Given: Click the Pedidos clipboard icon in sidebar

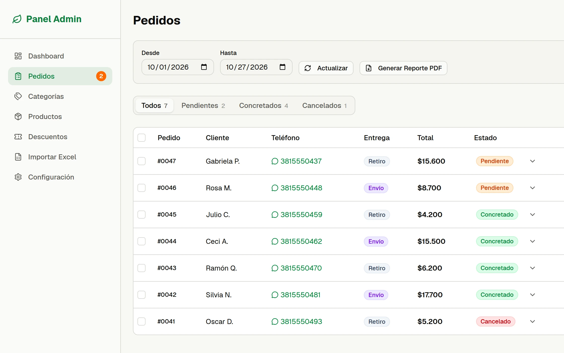Looking at the screenshot, I should [18, 76].
